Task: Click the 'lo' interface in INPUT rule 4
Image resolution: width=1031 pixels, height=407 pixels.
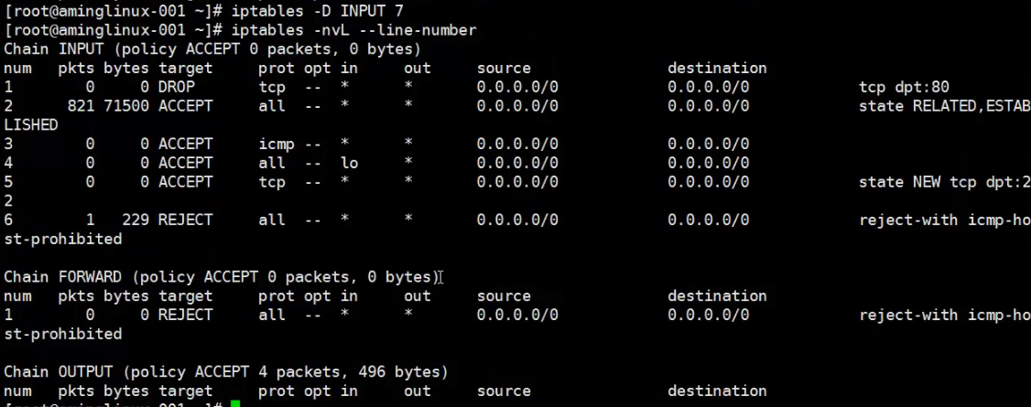Action: pyautogui.click(x=349, y=163)
